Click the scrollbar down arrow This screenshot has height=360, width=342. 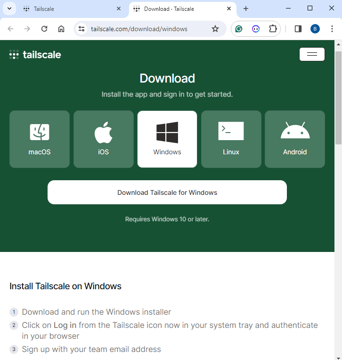[x=338, y=358]
